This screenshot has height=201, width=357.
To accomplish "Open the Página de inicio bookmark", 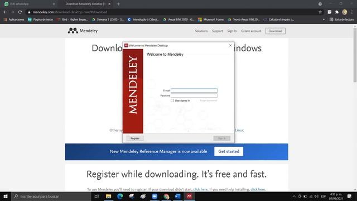I will point(40,20).
